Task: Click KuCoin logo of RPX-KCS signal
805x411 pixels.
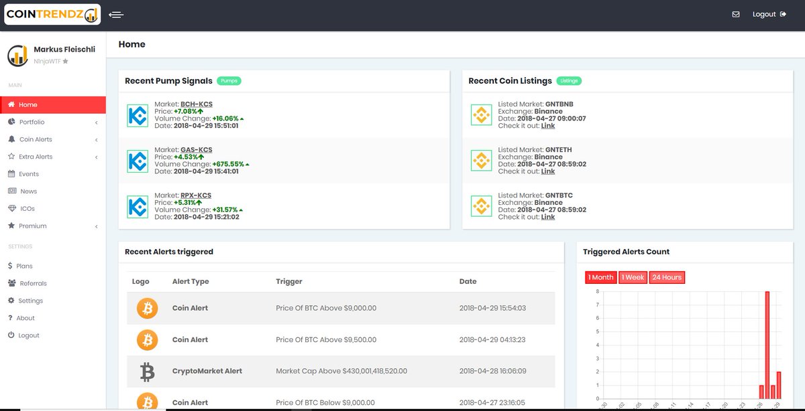Action: 138,206
